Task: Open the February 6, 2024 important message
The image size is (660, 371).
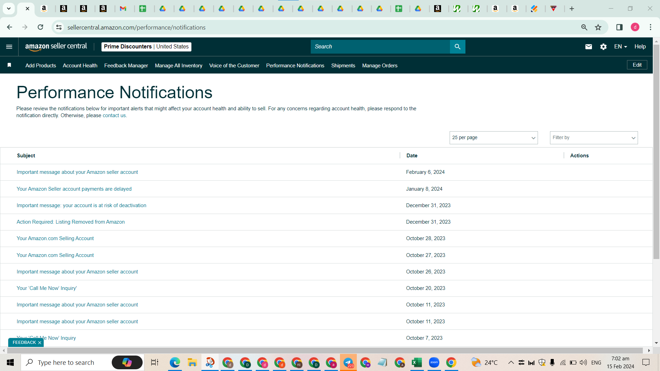Action: click(77, 172)
